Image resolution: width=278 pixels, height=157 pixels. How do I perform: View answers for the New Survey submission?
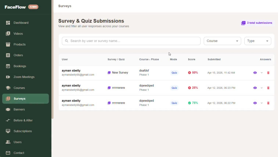tap(255, 73)
